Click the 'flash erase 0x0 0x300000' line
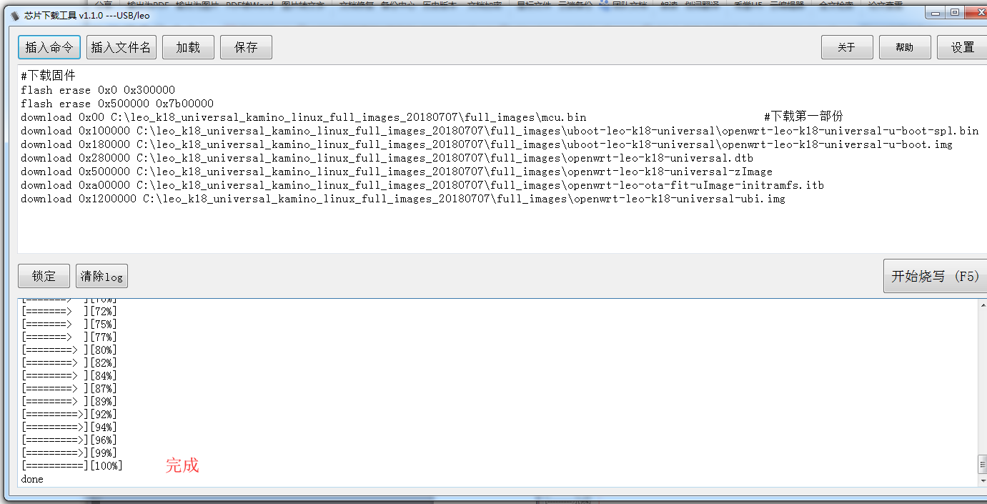The image size is (987, 504). (x=97, y=90)
